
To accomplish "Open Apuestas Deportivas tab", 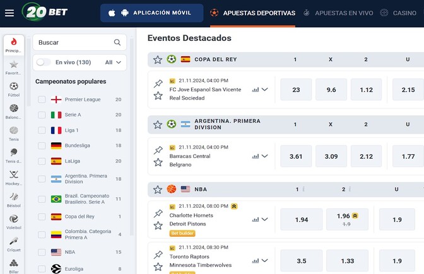I will 252,13.
